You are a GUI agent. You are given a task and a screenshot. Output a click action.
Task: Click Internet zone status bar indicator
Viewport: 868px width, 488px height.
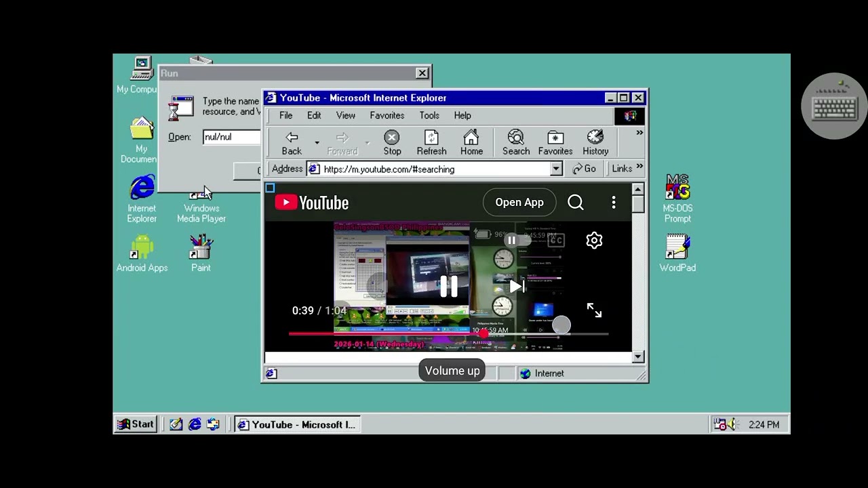click(x=542, y=373)
